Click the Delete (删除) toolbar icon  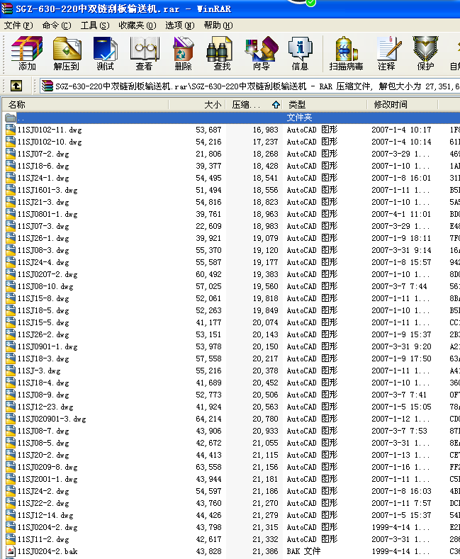pos(184,48)
